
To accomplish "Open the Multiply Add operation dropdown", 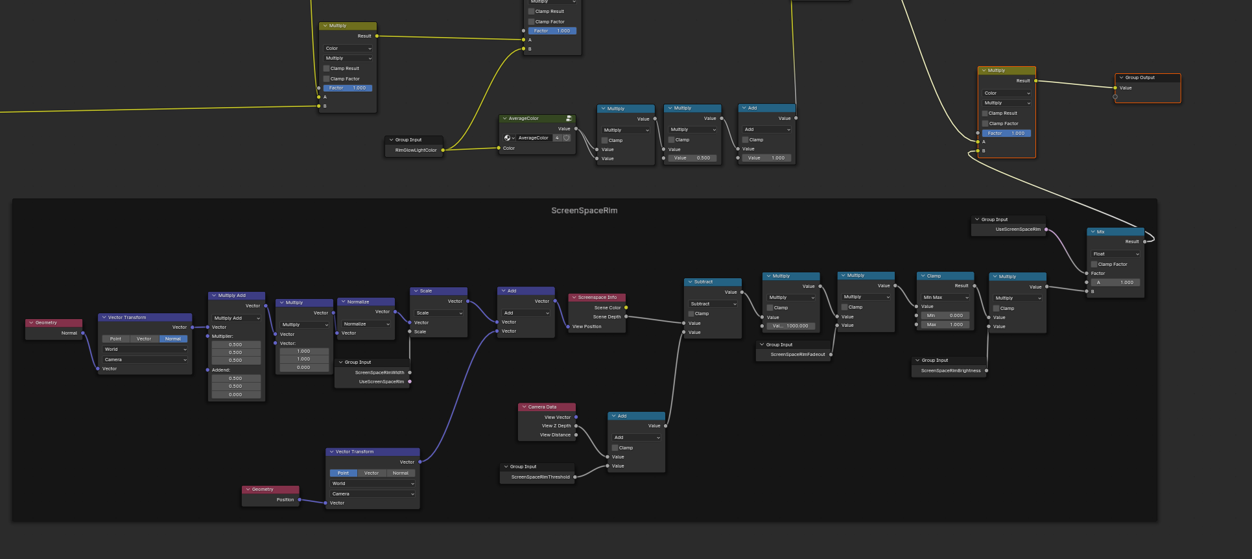I will [236, 318].
